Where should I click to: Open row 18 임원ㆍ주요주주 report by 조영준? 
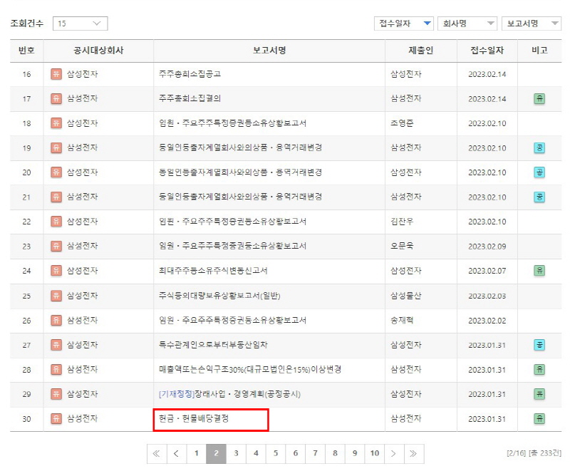click(x=233, y=123)
